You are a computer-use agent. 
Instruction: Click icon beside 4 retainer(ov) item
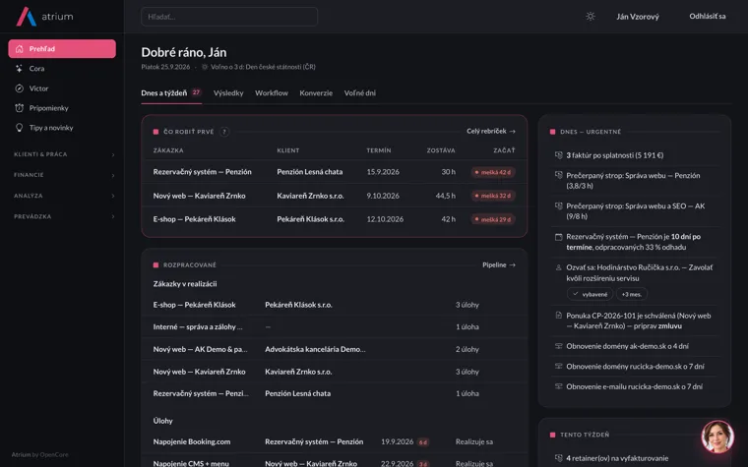559,458
